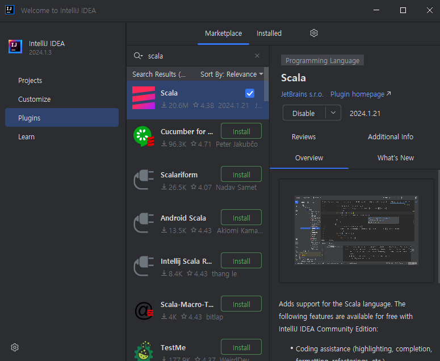This screenshot has height=361, width=440.
Task: Go to Customize in sidebar
Action: pyautogui.click(x=62, y=99)
